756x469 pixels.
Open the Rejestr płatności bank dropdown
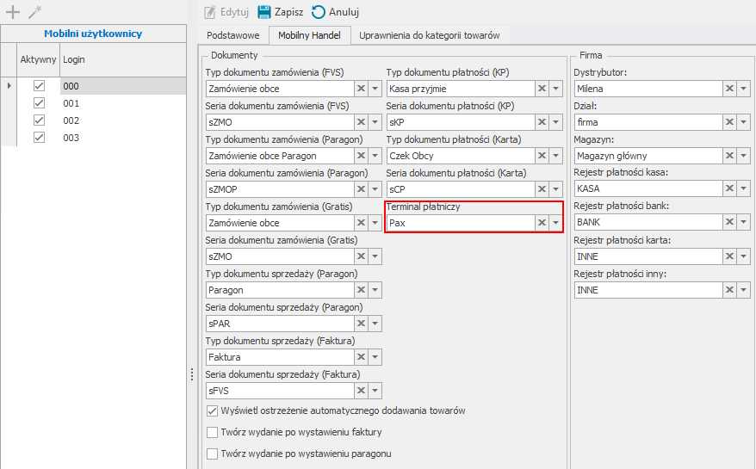tap(743, 223)
